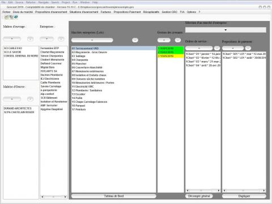Open the Help menu in the top bar
Screen dimensions: 272x204
95,2
